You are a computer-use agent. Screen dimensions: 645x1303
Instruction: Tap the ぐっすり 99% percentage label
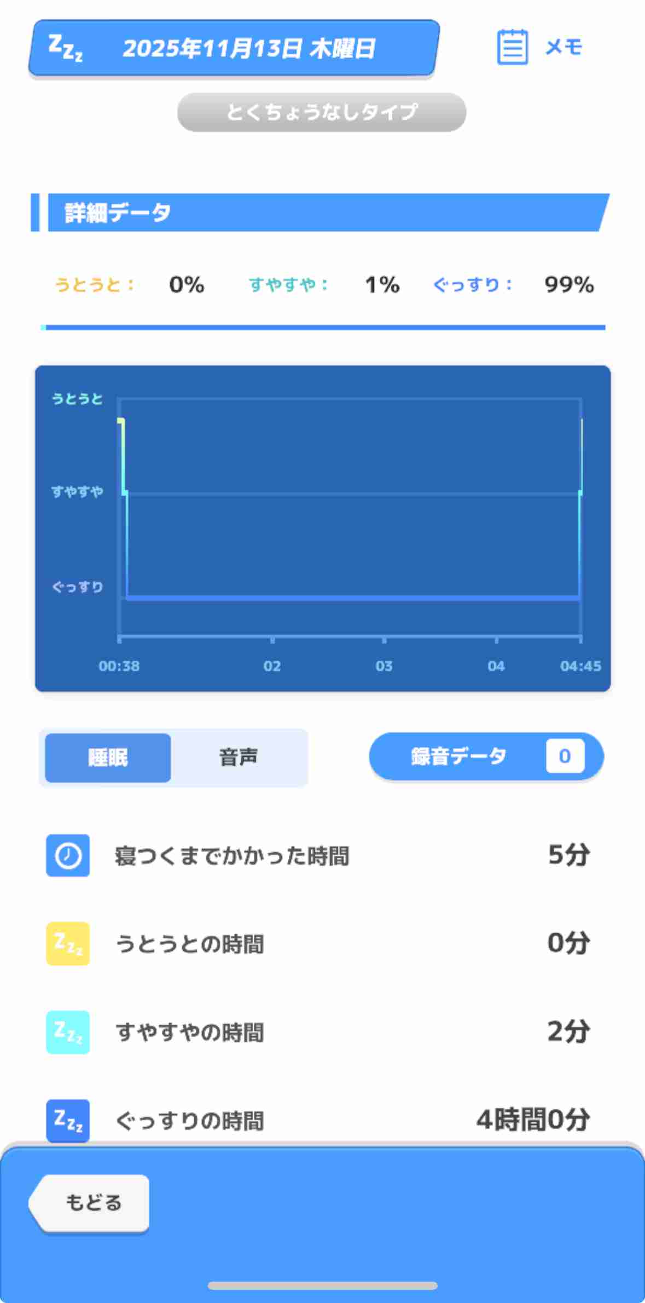(x=569, y=285)
